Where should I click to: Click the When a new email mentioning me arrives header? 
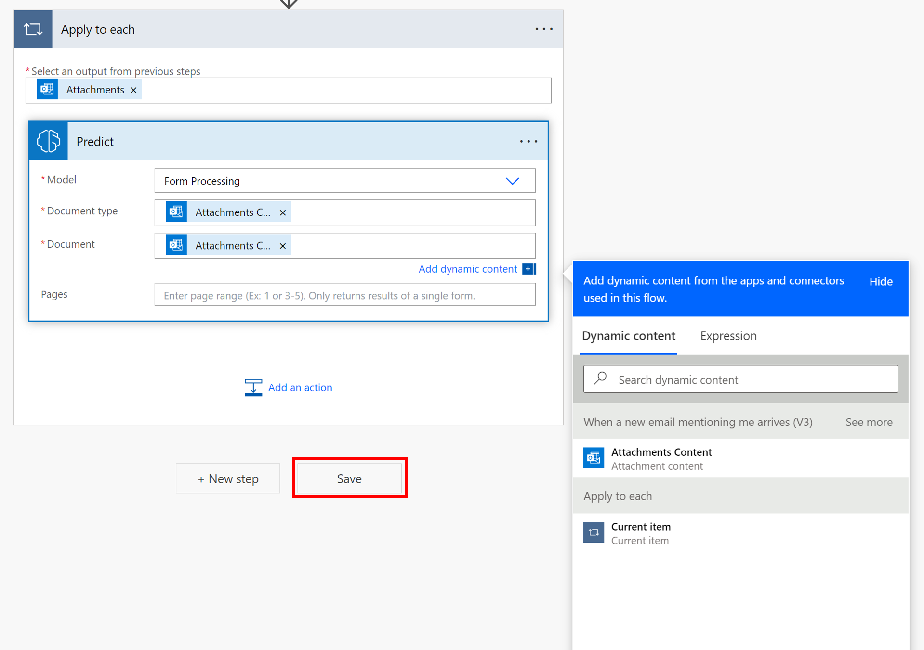click(x=698, y=422)
